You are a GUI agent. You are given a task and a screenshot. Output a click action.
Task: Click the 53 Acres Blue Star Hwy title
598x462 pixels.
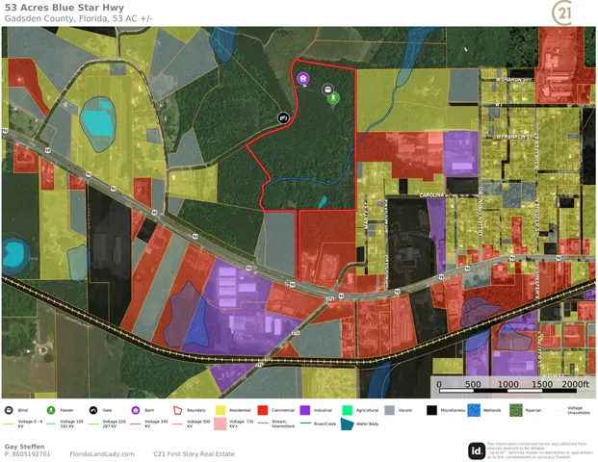pos(64,8)
